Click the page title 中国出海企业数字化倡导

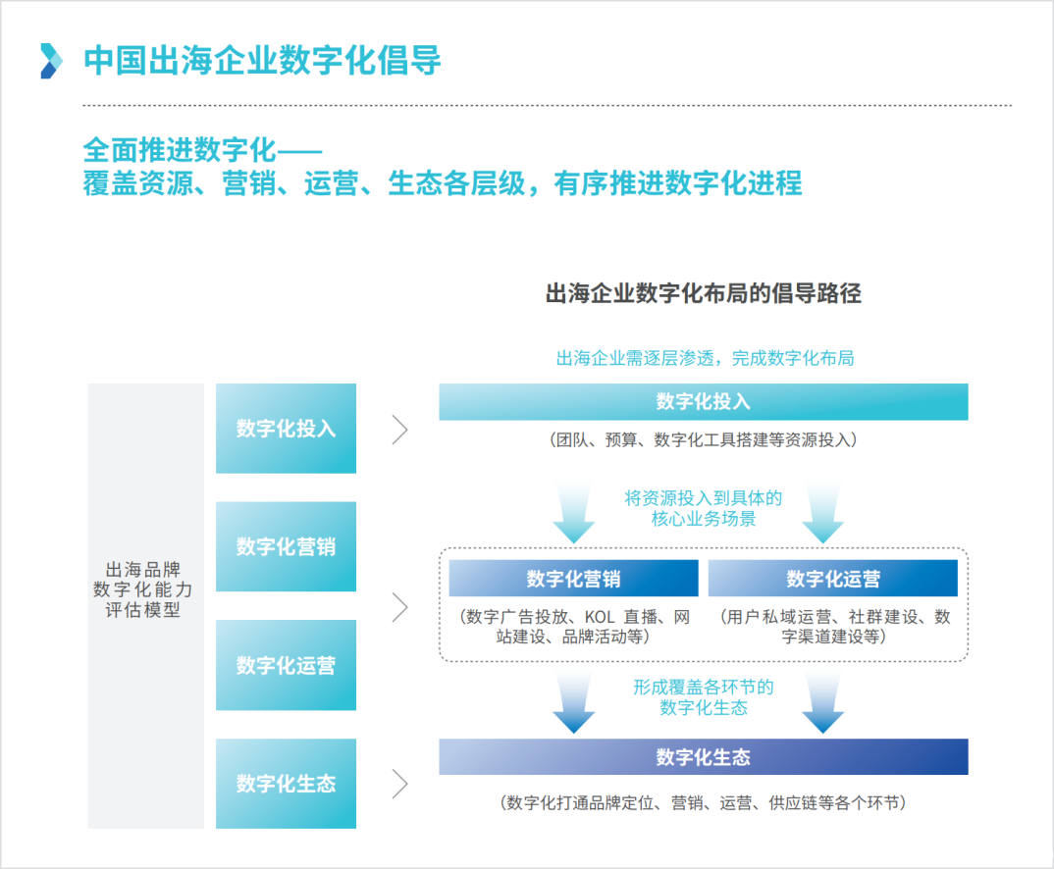[x=262, y=61]
